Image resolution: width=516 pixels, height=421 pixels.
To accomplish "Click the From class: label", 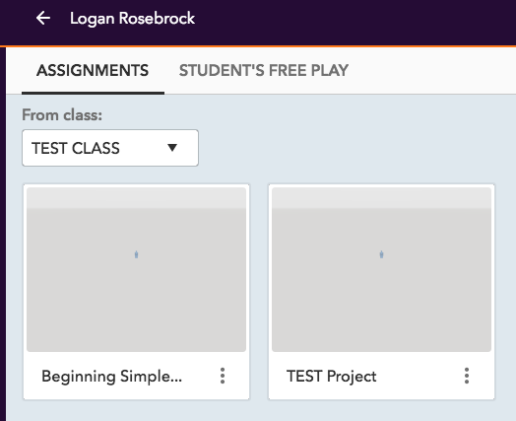I will [x=62, y=115].
